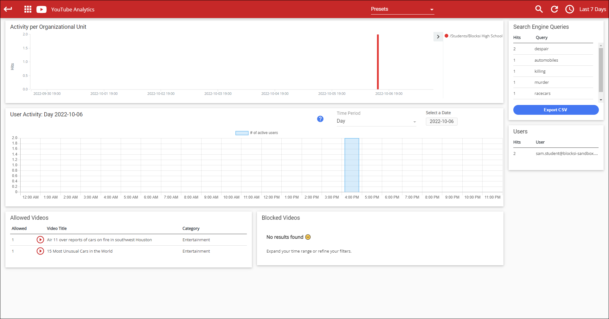Toggle the Blocksi High School legend series
Screen dimensions: 609x319
pos(474,36)
